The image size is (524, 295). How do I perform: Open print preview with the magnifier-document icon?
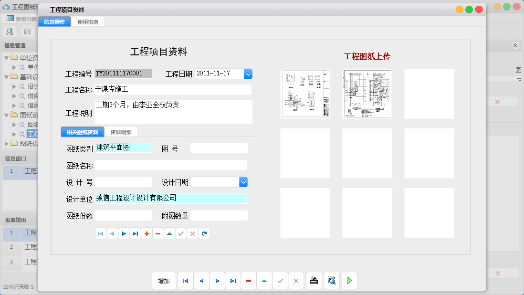point(331,281)
